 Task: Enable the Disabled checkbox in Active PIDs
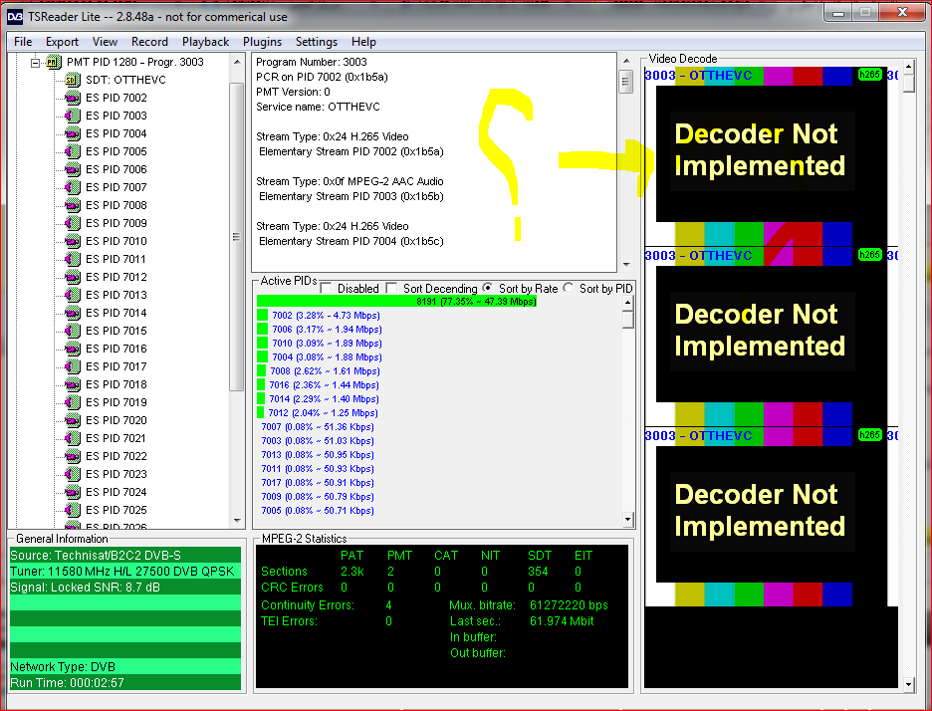[327, 289]
